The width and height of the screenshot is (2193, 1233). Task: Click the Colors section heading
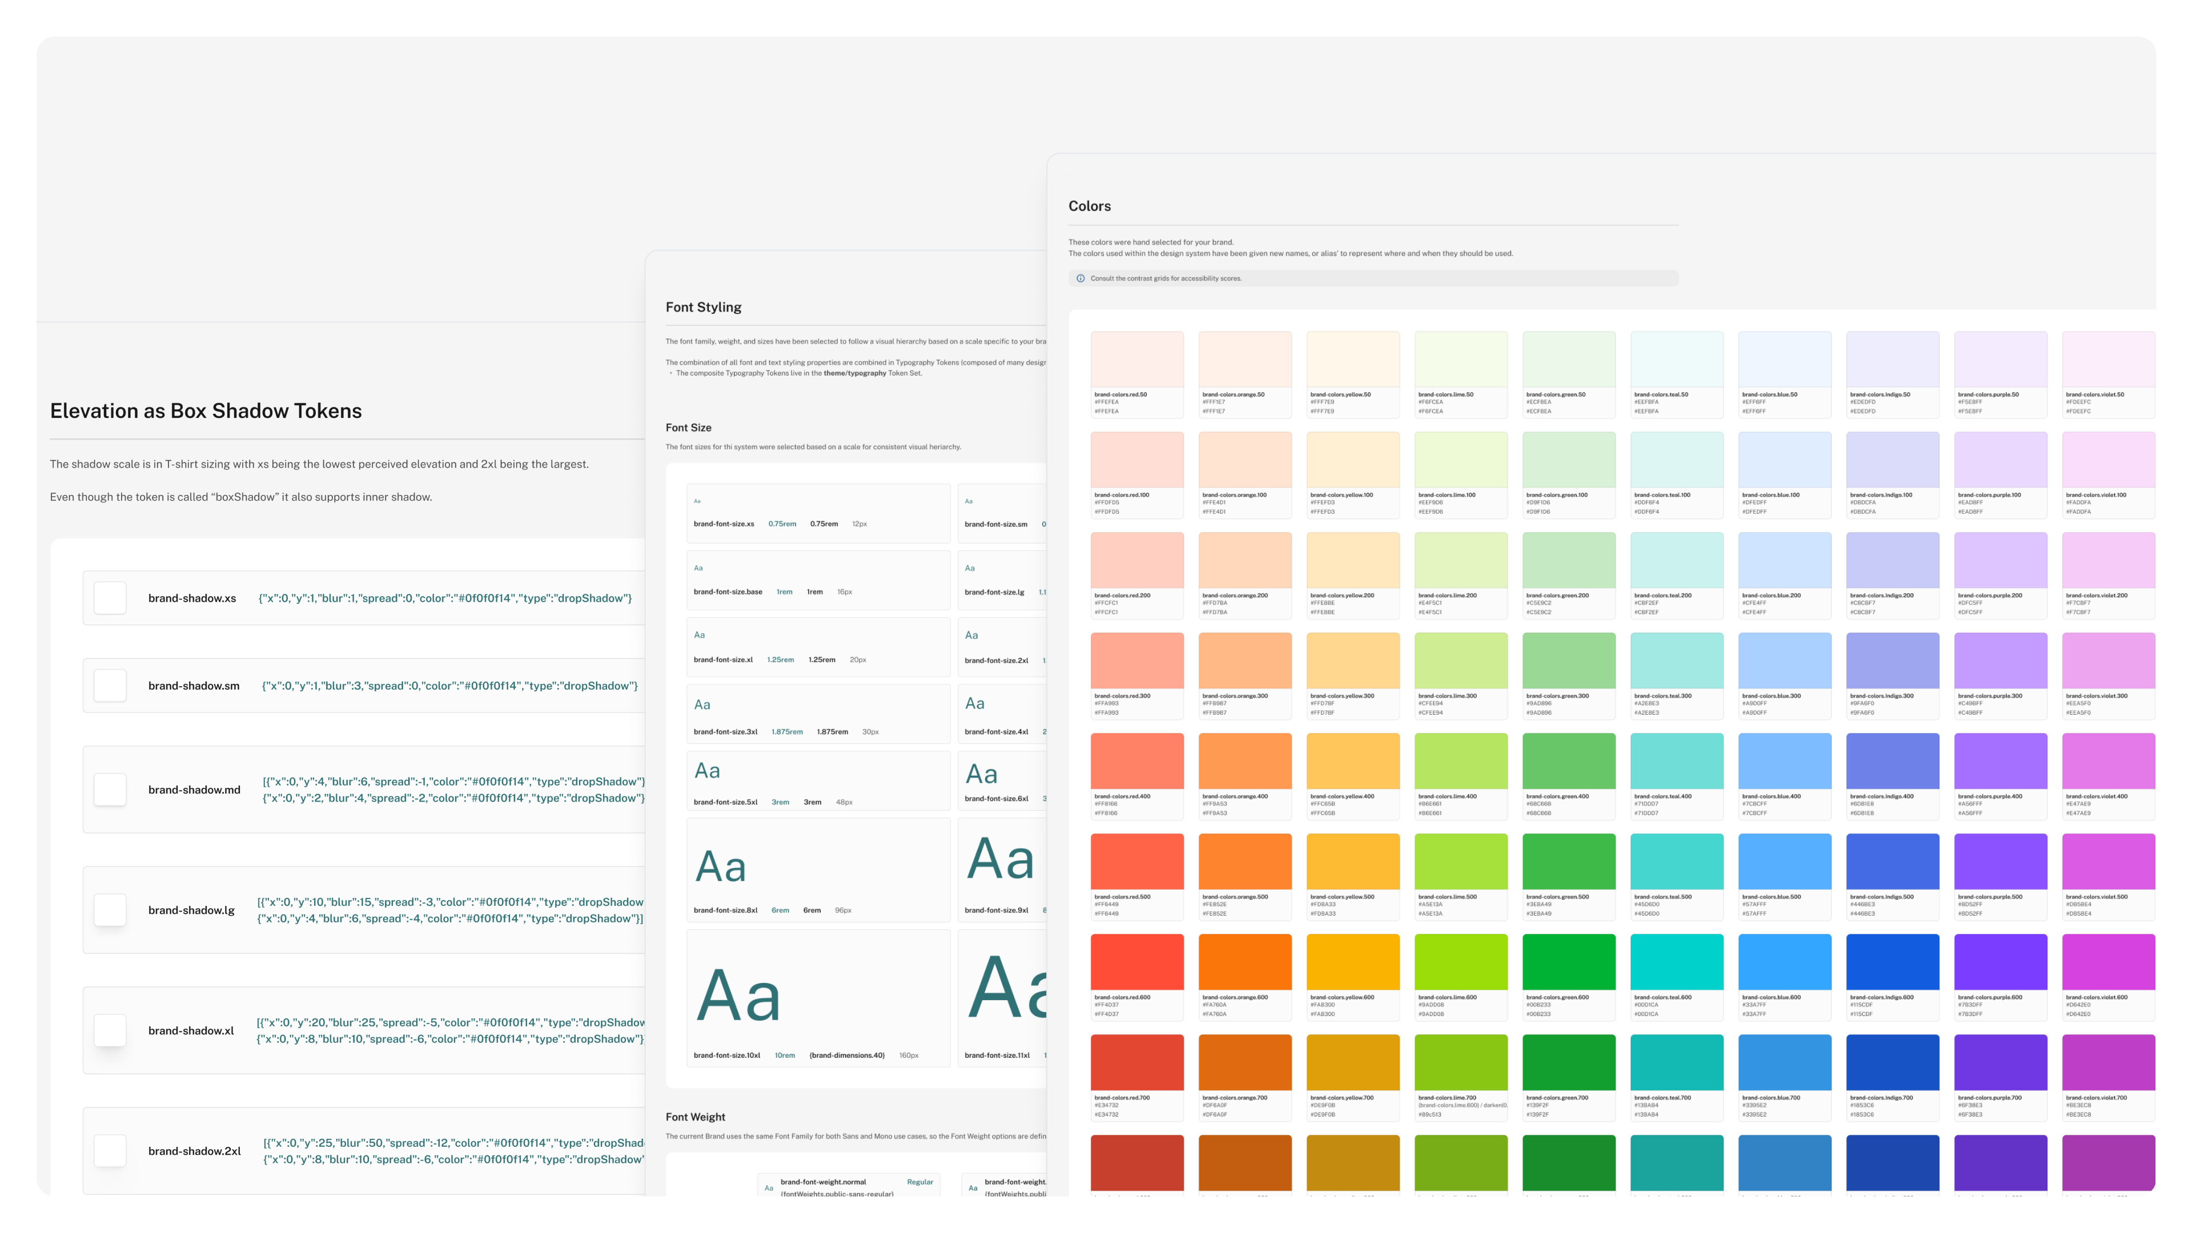pyautogui.click(x=1089, y=206)
